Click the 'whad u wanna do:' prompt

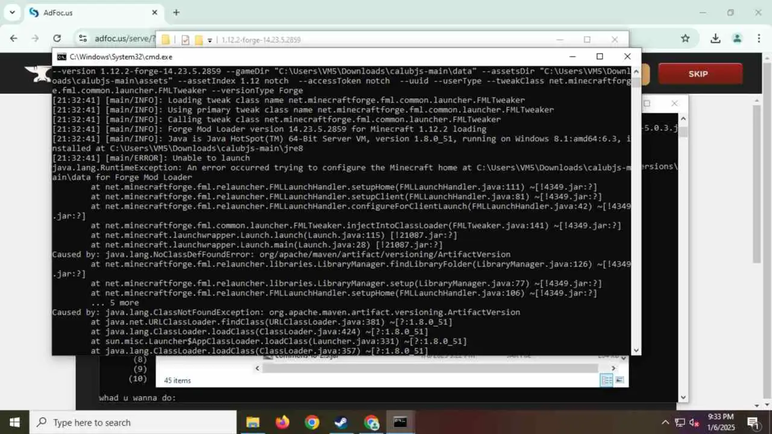[138, 398]
